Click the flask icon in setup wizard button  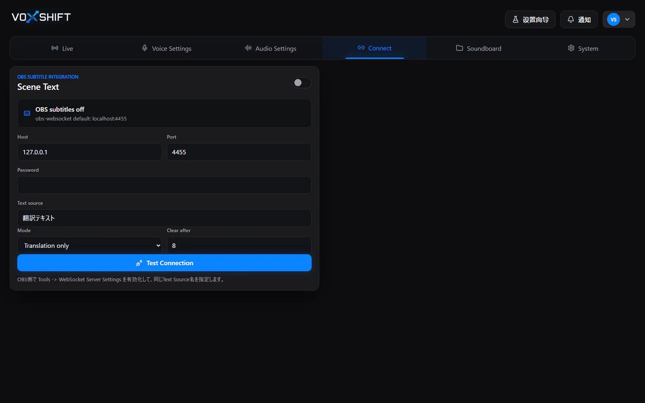tap(515, 19)
